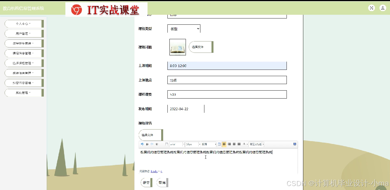Submit the form with 提交 button
The height and width of the screenshot is (190, 390).
[x=147, y=183]
